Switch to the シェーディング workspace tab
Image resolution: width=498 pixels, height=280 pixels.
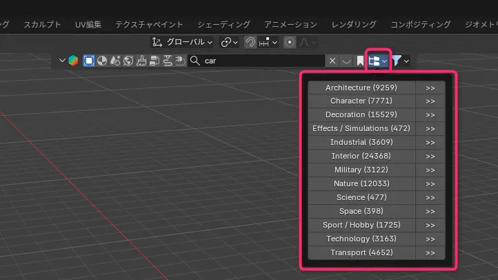pos(223,24)
